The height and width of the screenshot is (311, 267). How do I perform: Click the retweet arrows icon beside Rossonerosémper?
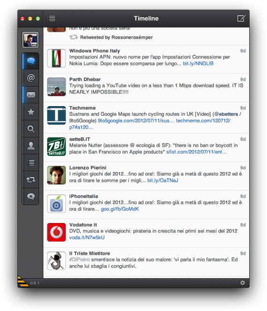pyautogui.click(x=74, y=37)
